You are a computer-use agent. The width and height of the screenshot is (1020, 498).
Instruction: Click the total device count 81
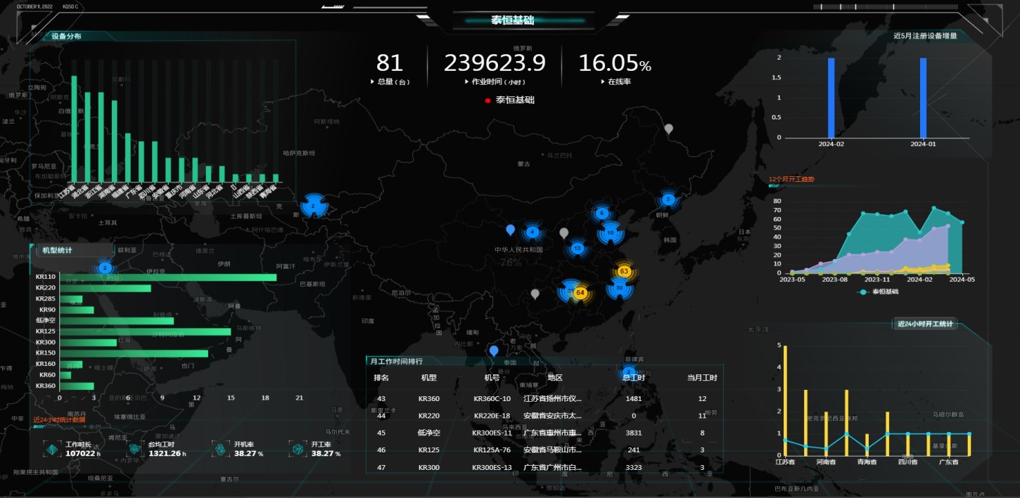(390, 63)
